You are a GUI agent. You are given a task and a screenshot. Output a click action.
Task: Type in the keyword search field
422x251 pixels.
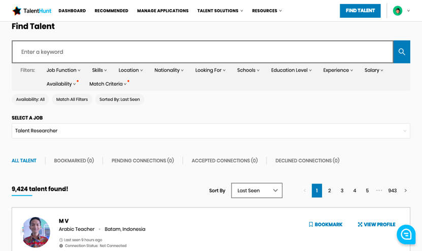click(x=202, y=52)
